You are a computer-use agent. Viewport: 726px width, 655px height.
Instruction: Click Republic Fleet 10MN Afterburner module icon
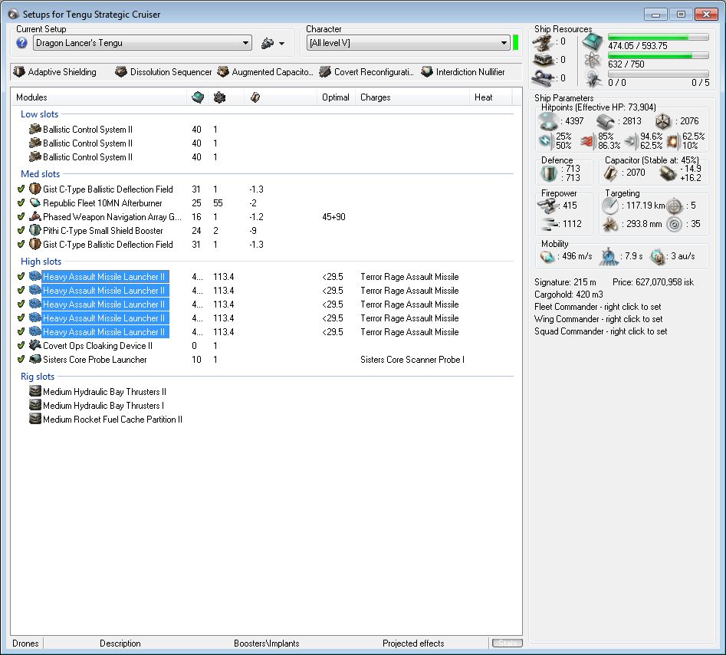35,203
